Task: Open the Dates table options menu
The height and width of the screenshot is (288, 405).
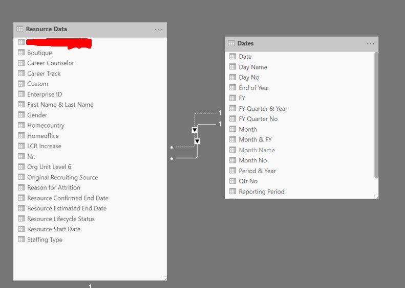Action: (370, 43)
